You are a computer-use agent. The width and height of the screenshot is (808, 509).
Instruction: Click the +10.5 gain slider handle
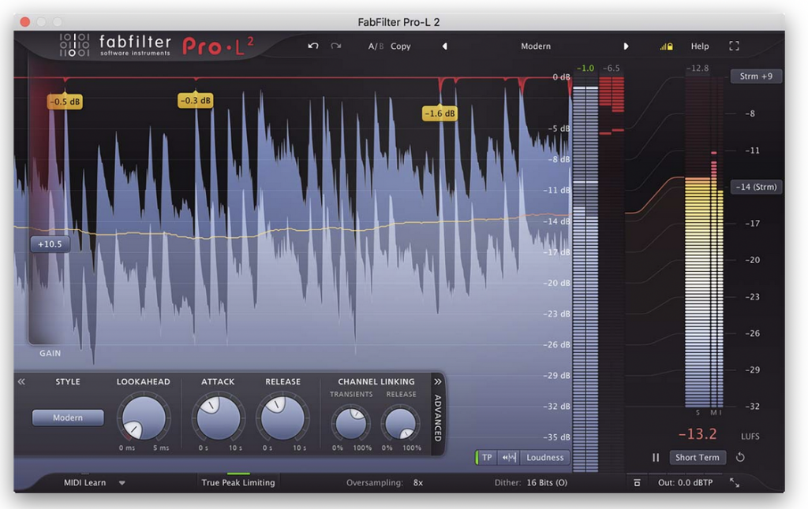[x=50, y=244]
